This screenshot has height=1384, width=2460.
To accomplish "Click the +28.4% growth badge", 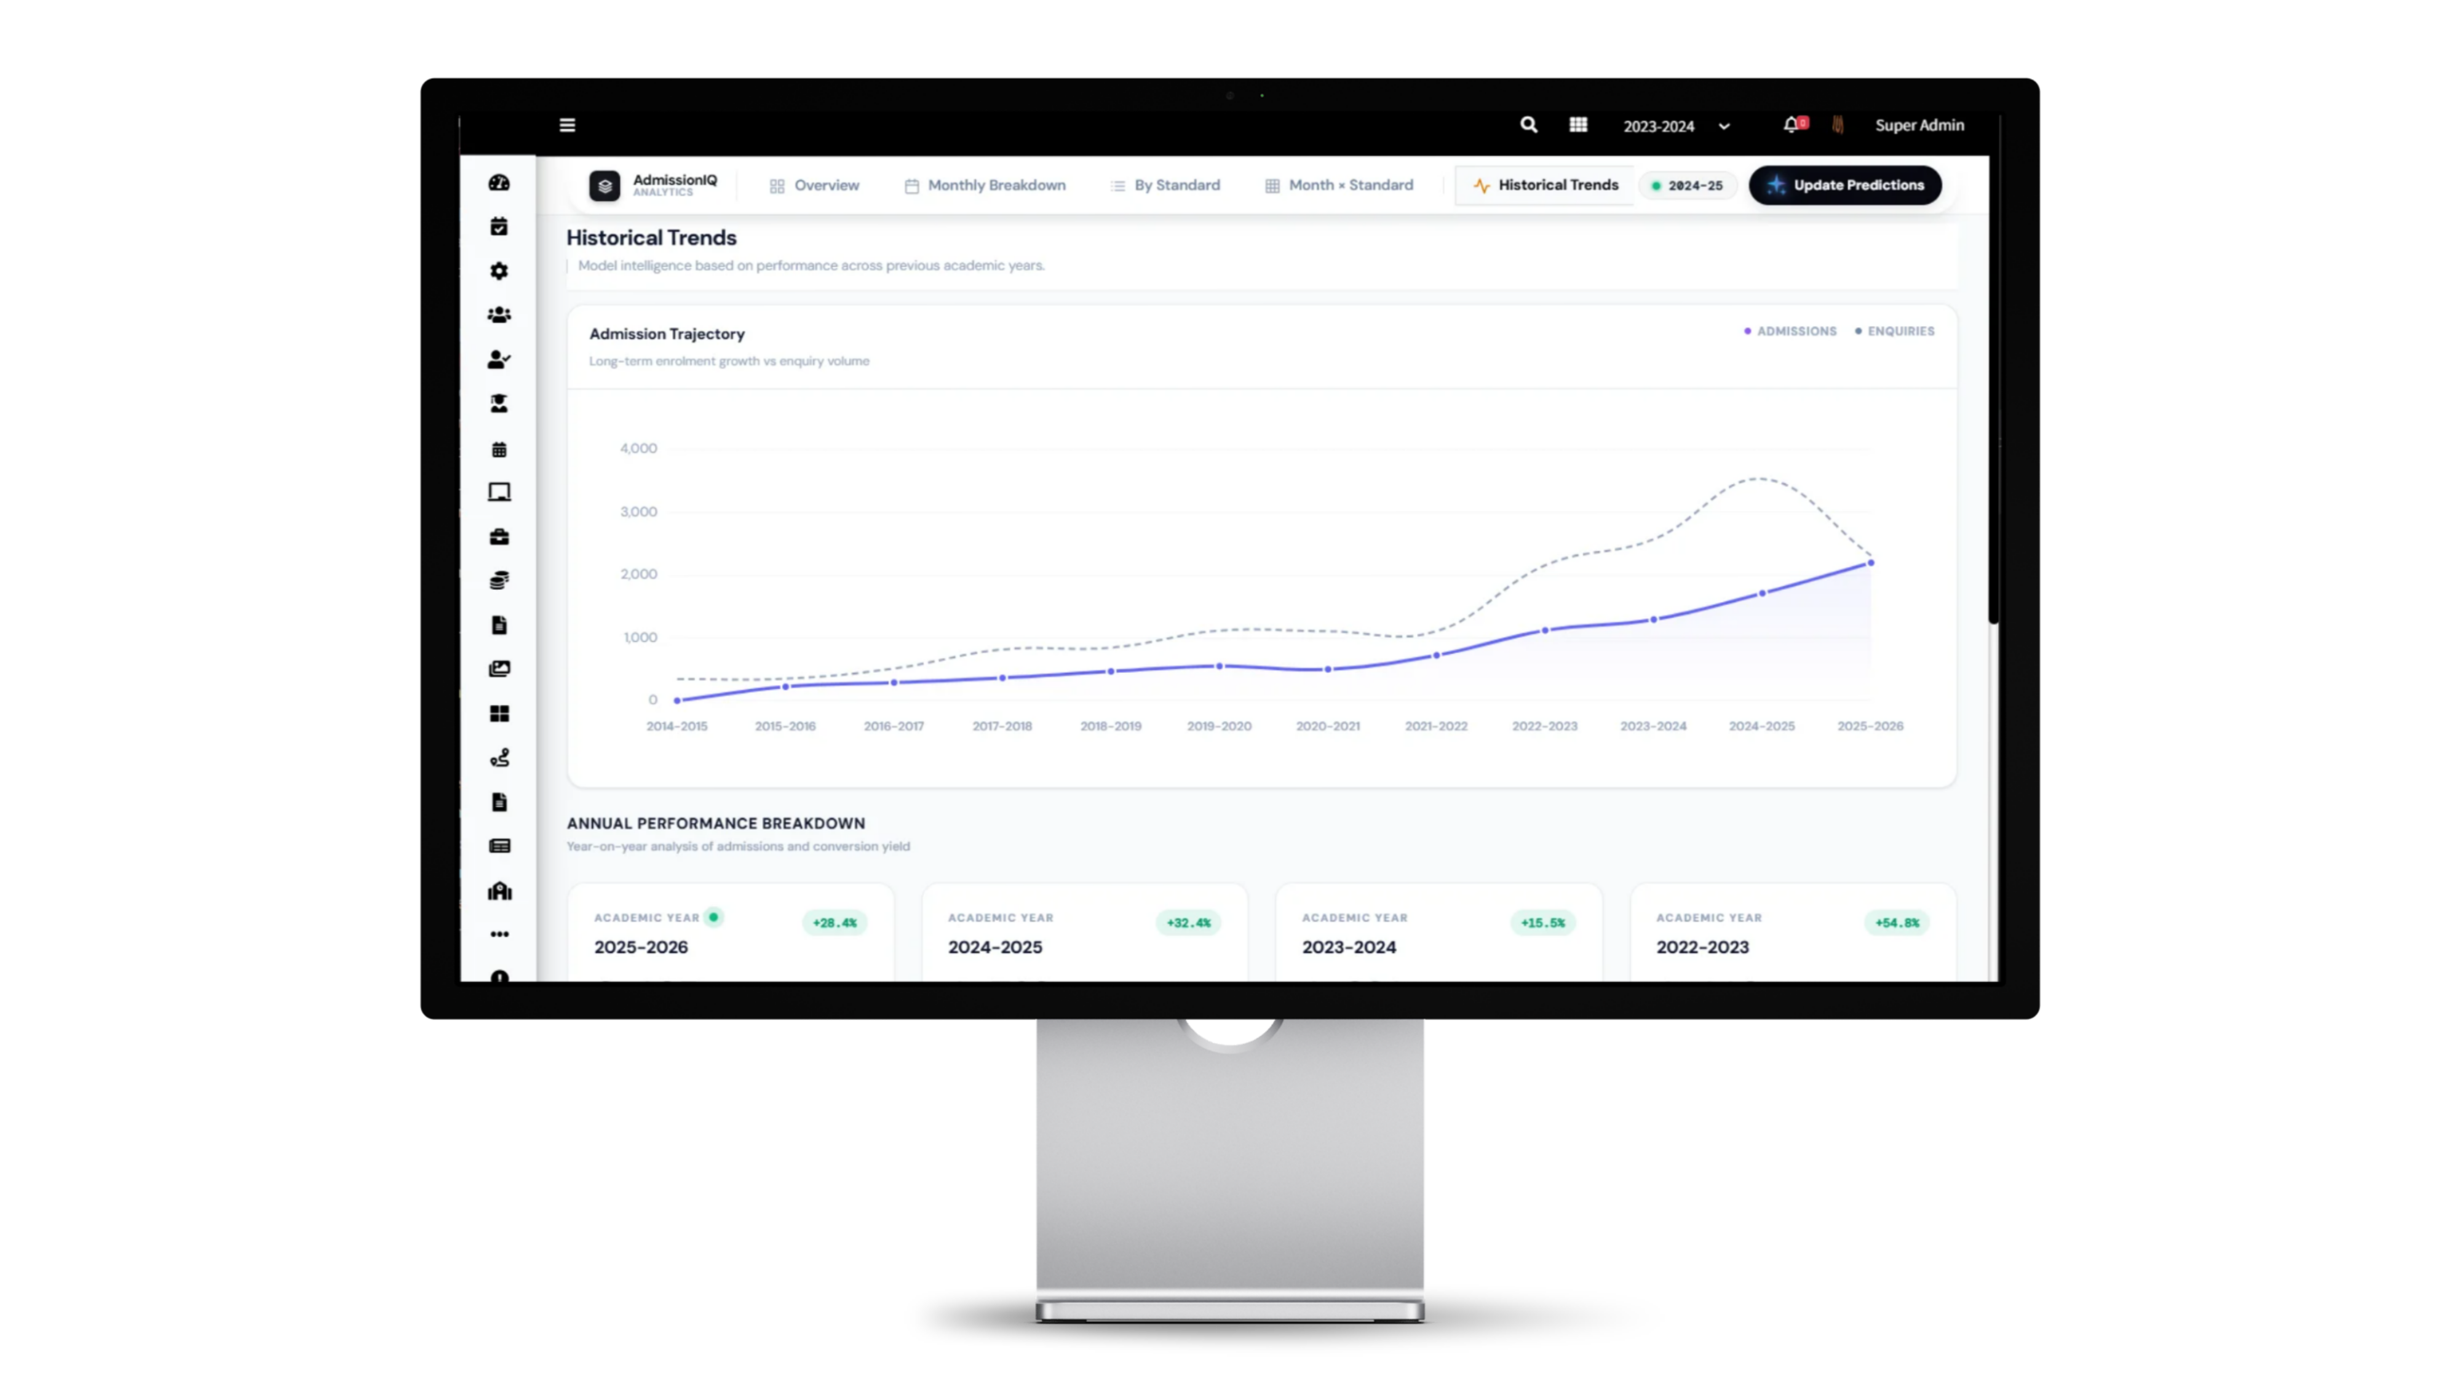I will tap(835, 923).
